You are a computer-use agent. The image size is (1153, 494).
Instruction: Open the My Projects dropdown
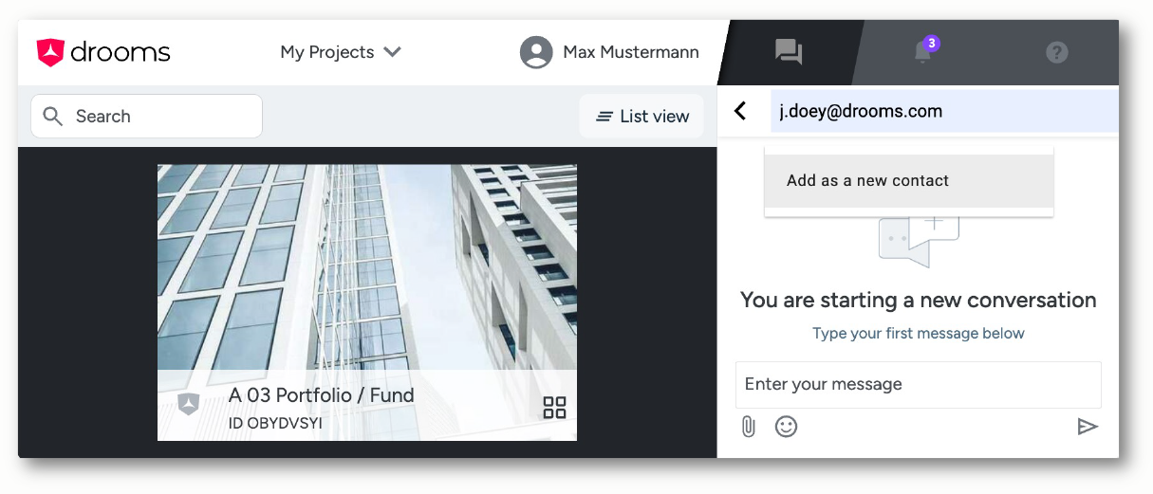coord(341,52)
